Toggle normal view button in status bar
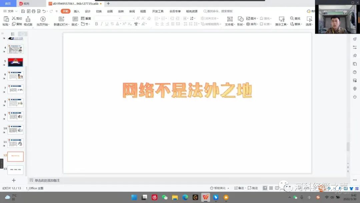This screenshot has height=203, width=360. click(265, 188)
